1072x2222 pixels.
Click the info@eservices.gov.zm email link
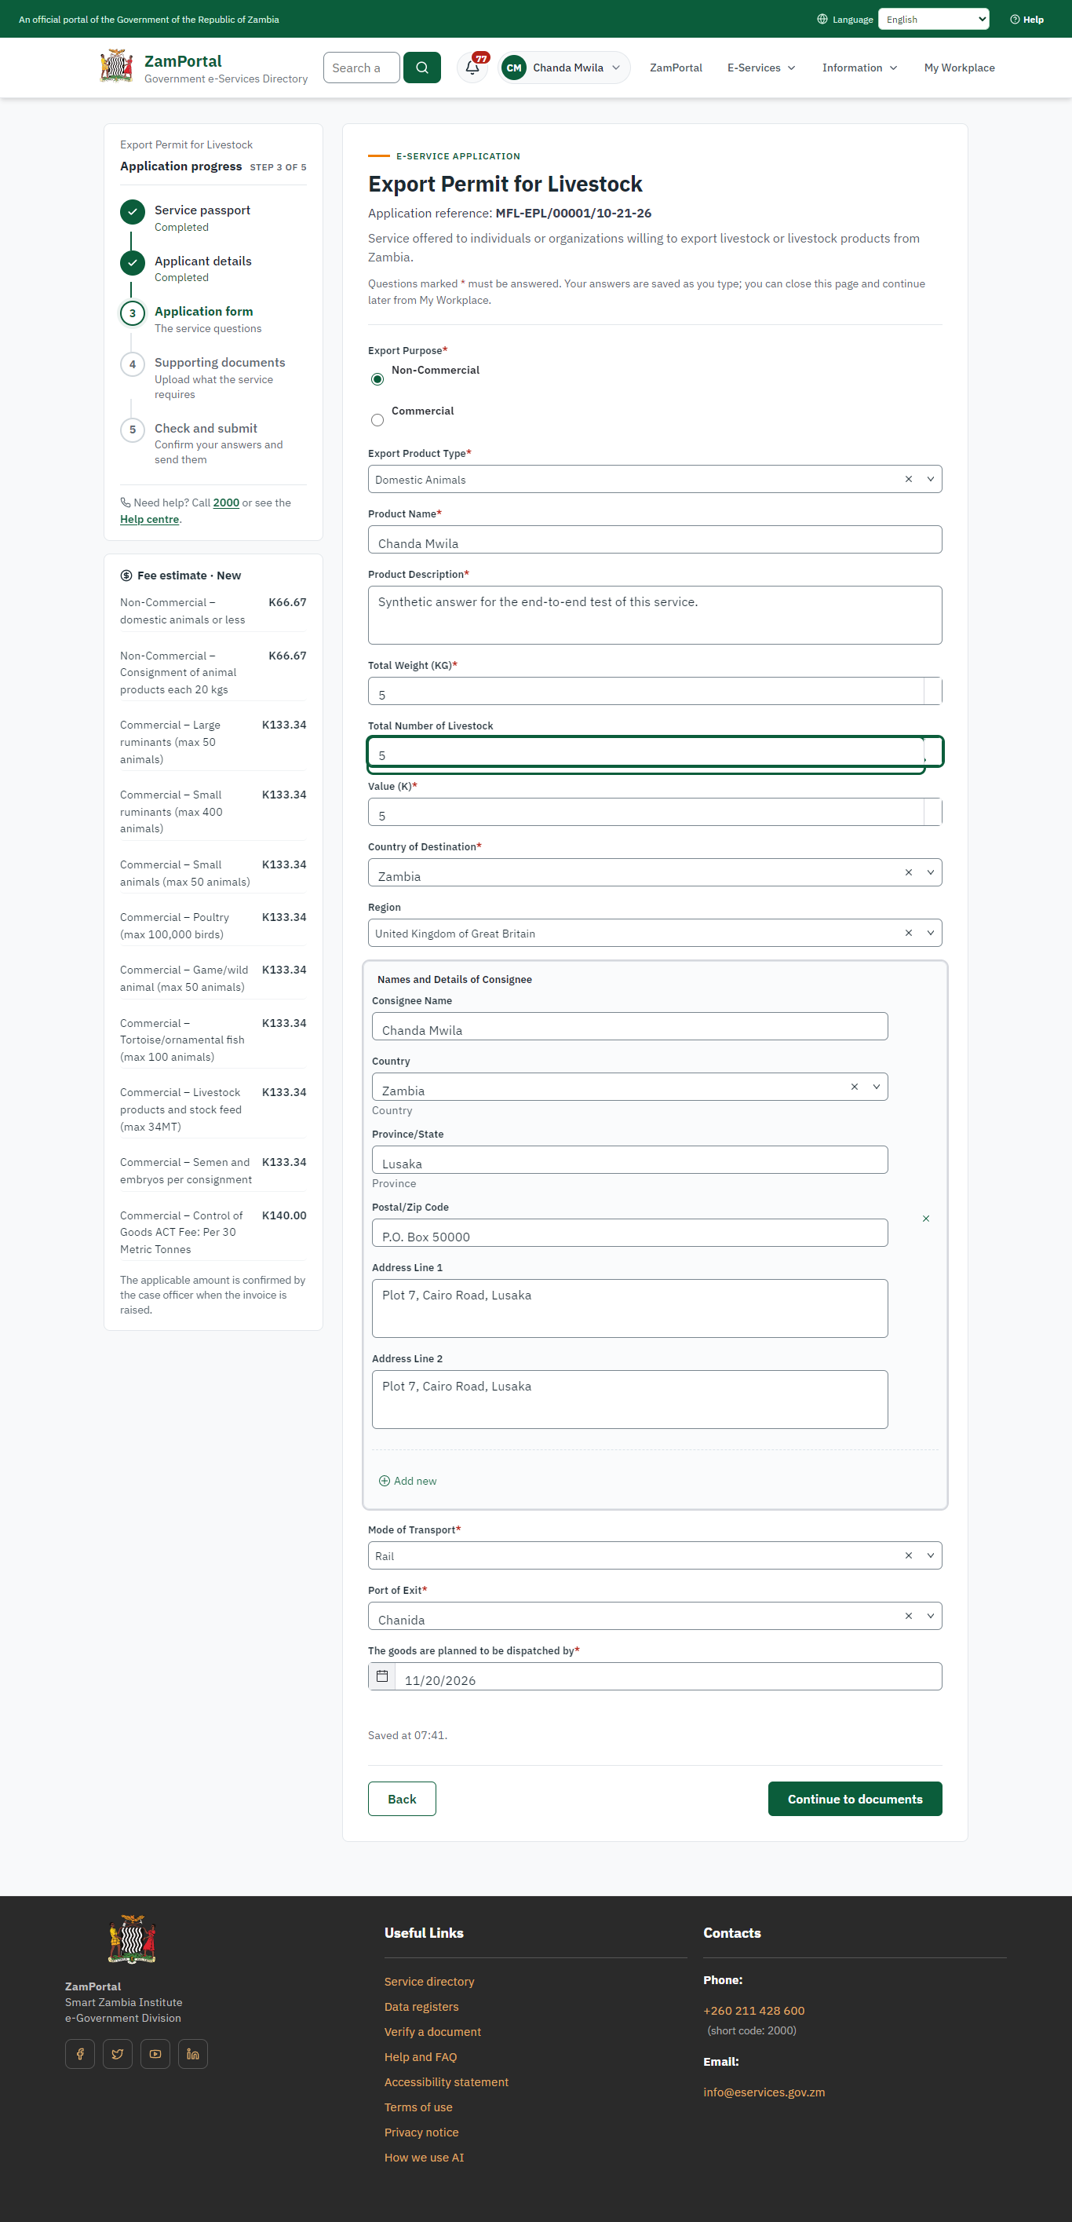(764, 2092)
